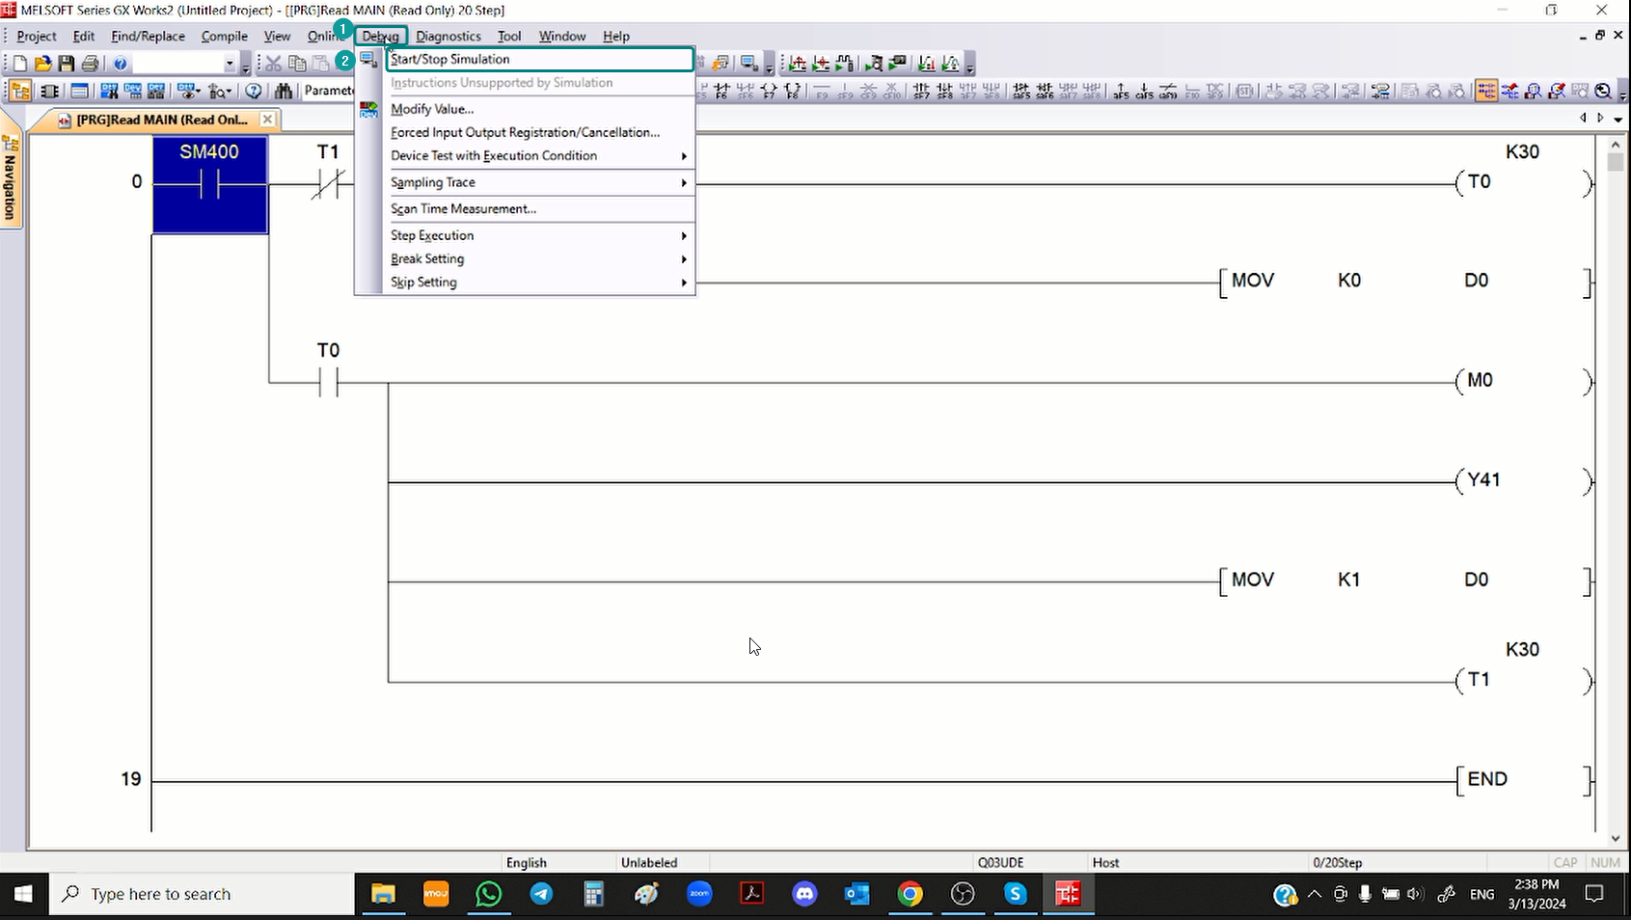Click the blue Help question mark icon
This screenshot has width=1631, height=920.
[x=121, y=64]
